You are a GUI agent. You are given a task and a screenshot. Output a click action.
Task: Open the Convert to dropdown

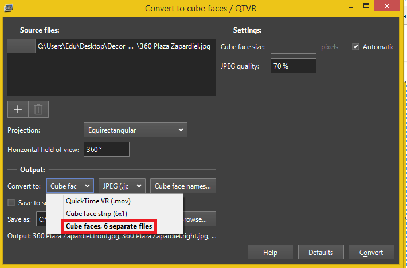pyautogui.click(x=70, y=186)
